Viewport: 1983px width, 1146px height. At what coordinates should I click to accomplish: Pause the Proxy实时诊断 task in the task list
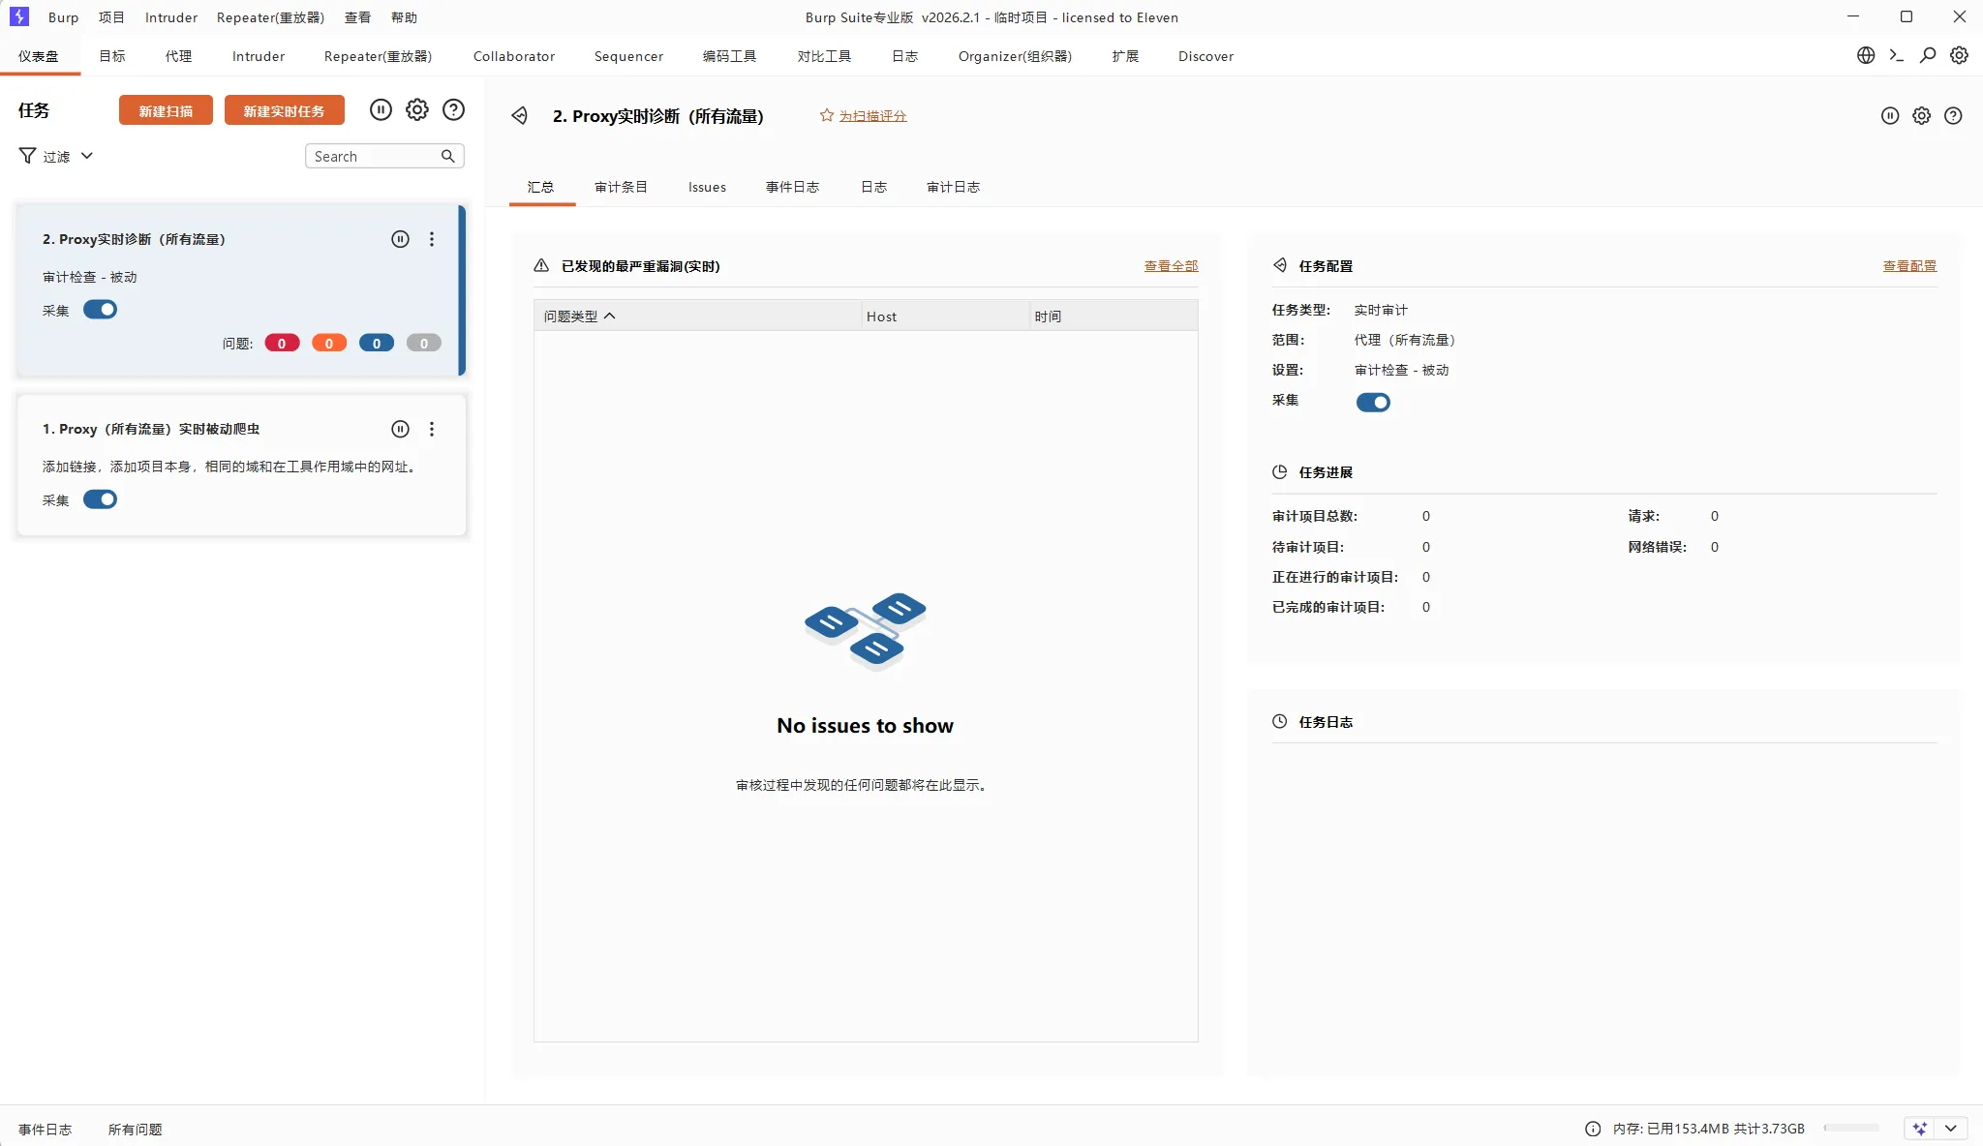pyautogui.click(x=400, y=239)
